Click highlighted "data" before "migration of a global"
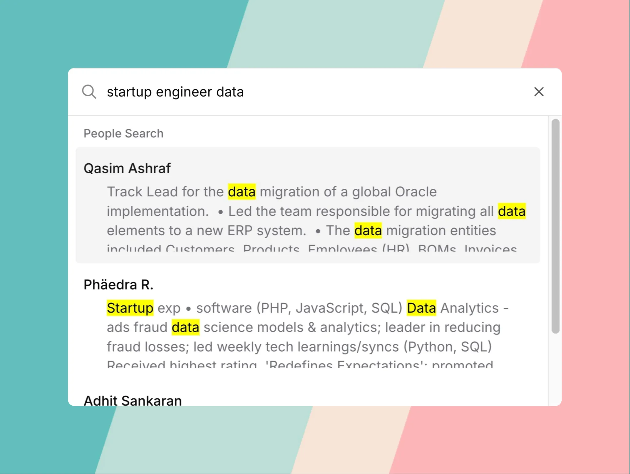The width and height of the screenshot is (630, 474). click(x=242, y=192)
